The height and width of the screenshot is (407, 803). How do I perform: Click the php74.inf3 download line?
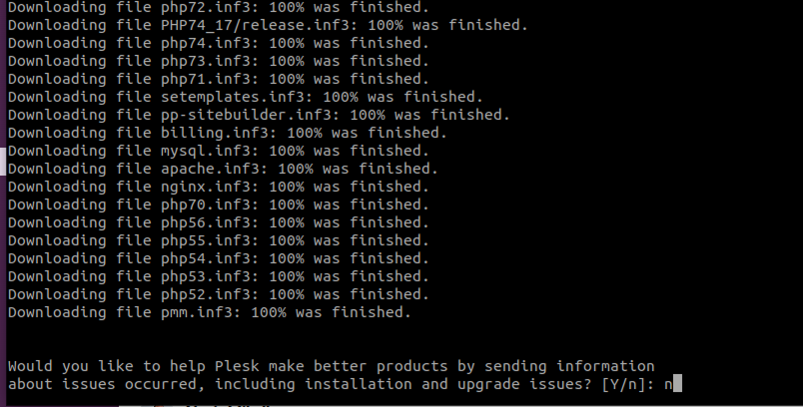click(218, 43)
